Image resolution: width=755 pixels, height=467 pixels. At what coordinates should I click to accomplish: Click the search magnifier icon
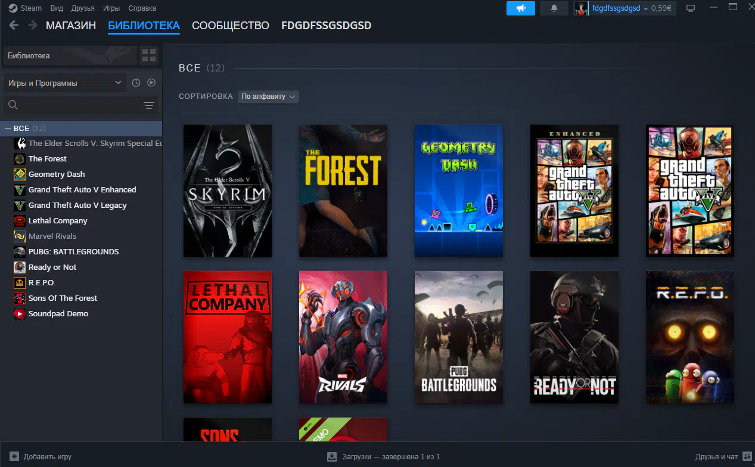pos(13,105)
